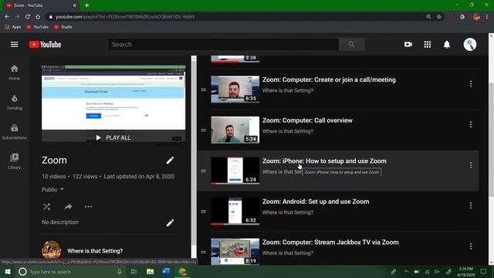
Task: Click the drag handle of Jackbox TV row
Action: 204,253
